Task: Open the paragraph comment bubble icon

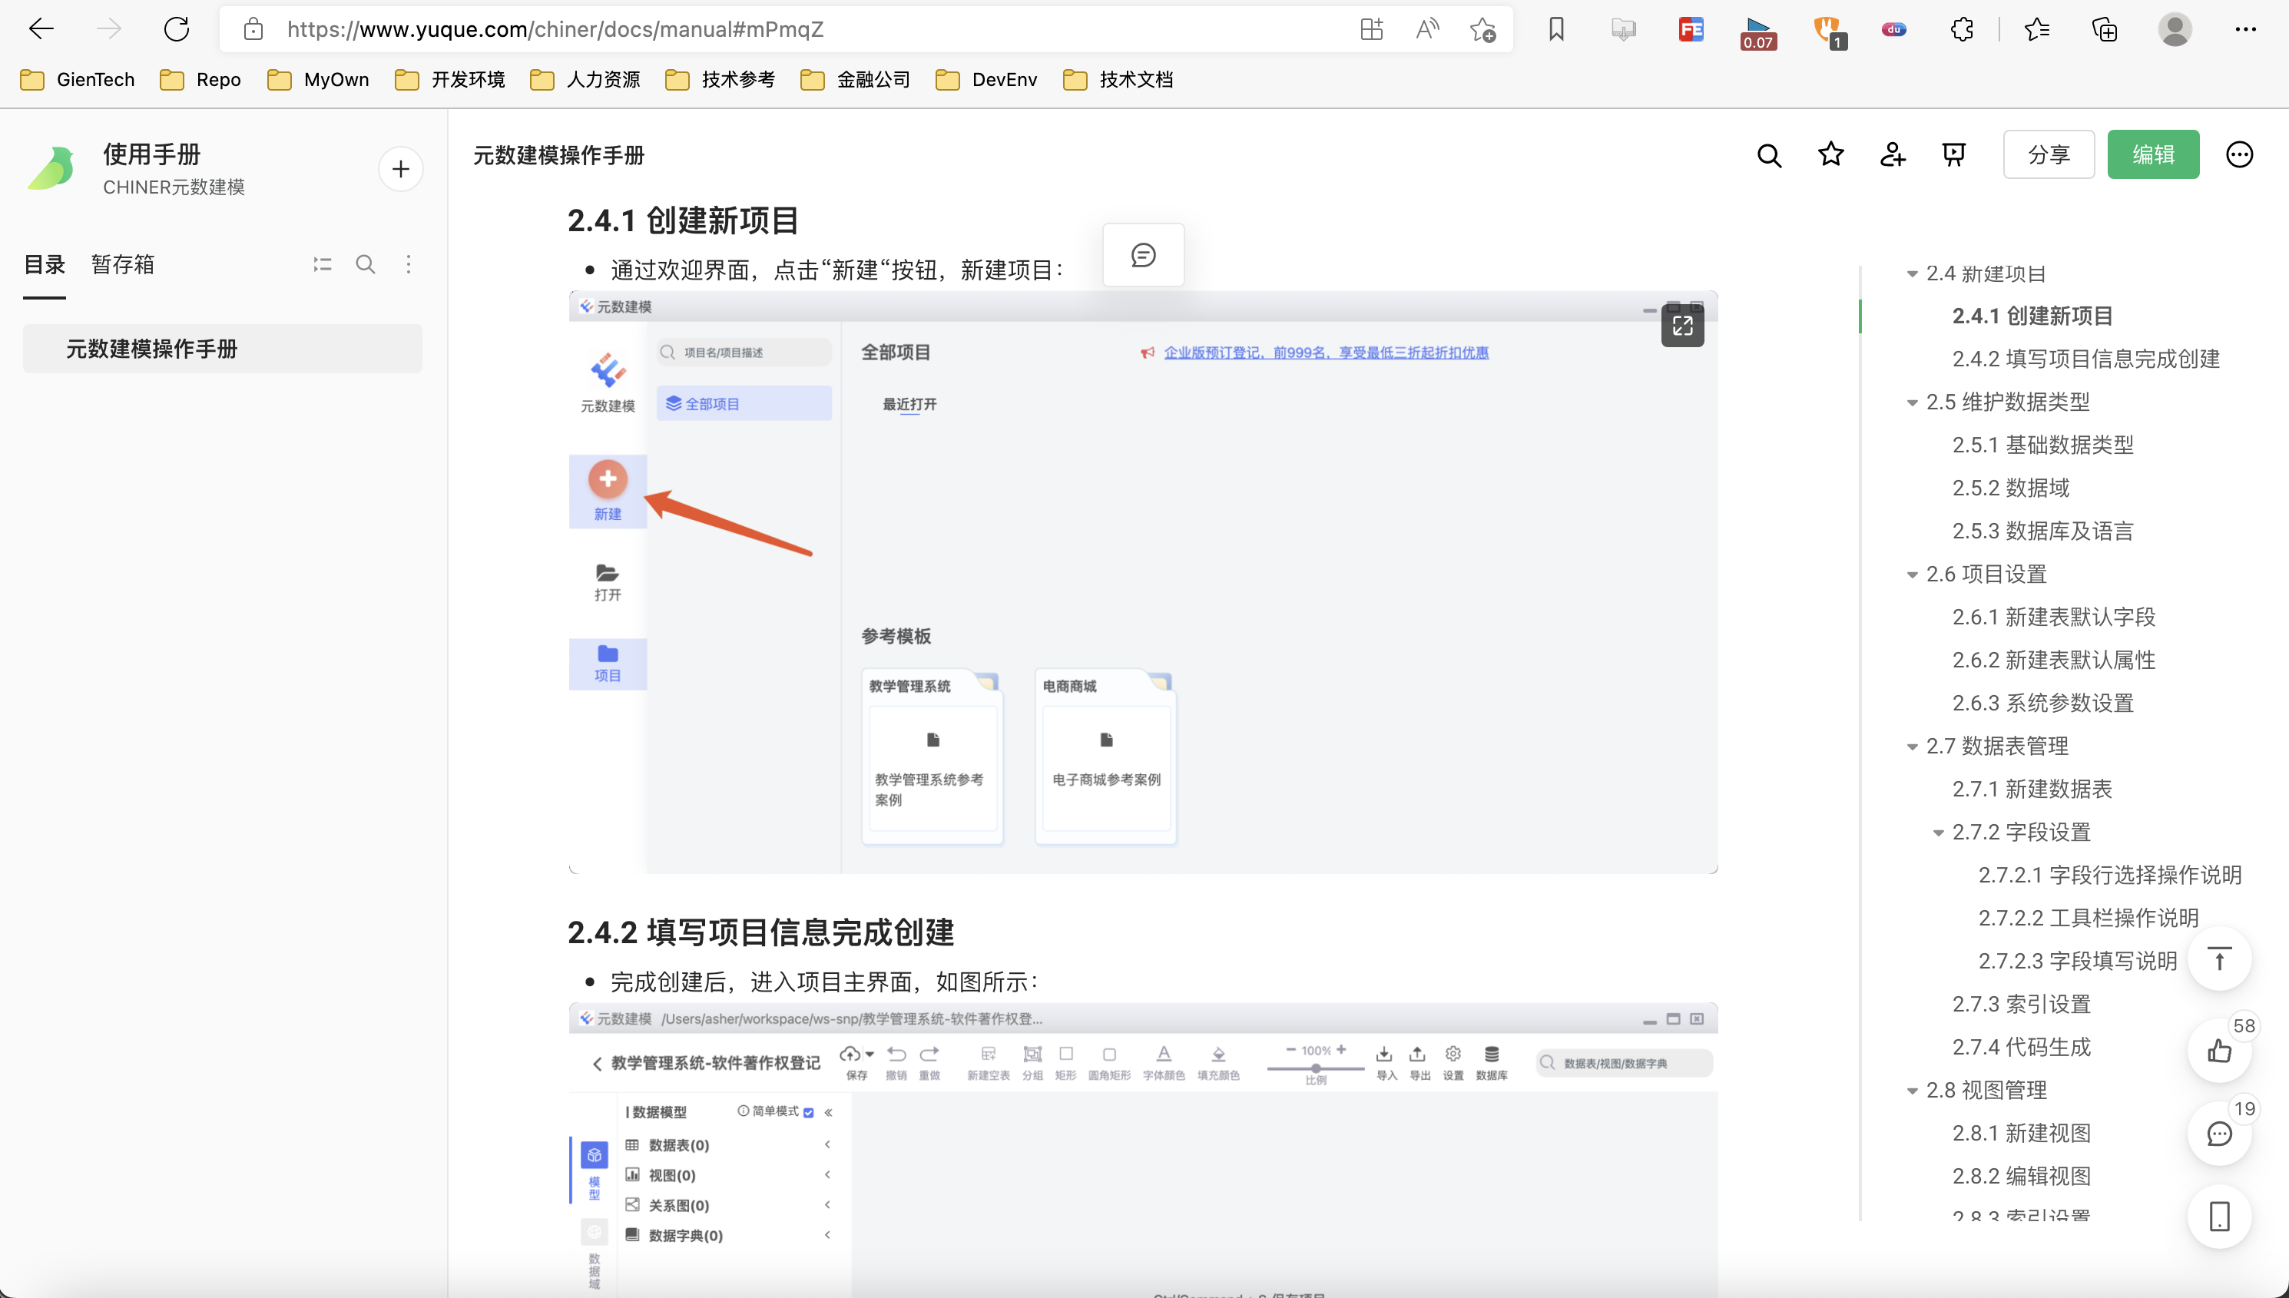Action: tap(1143, 256)
